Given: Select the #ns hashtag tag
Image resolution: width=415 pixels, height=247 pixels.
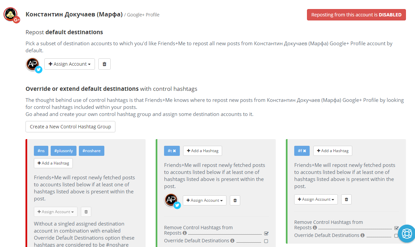Looking at the screenshot, I should pos(41,151).
